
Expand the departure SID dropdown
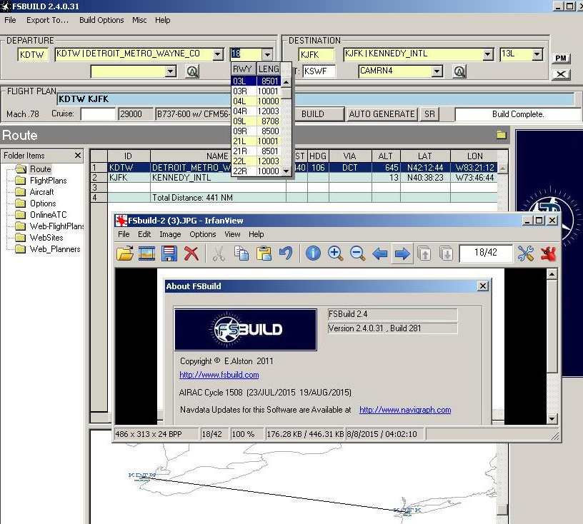[x=170, y=71]
